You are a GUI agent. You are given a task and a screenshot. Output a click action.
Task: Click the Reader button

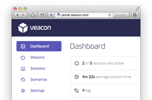[121, 15]
